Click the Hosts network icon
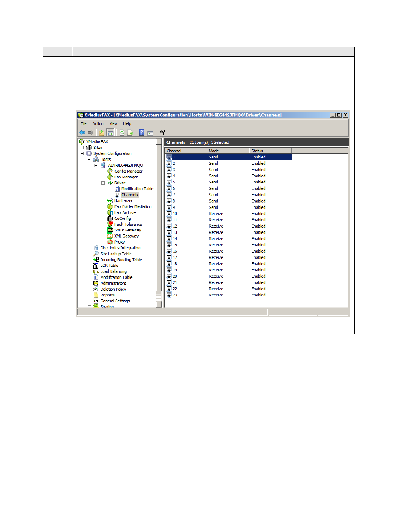398x515 pixels. (x=96, y=159)
